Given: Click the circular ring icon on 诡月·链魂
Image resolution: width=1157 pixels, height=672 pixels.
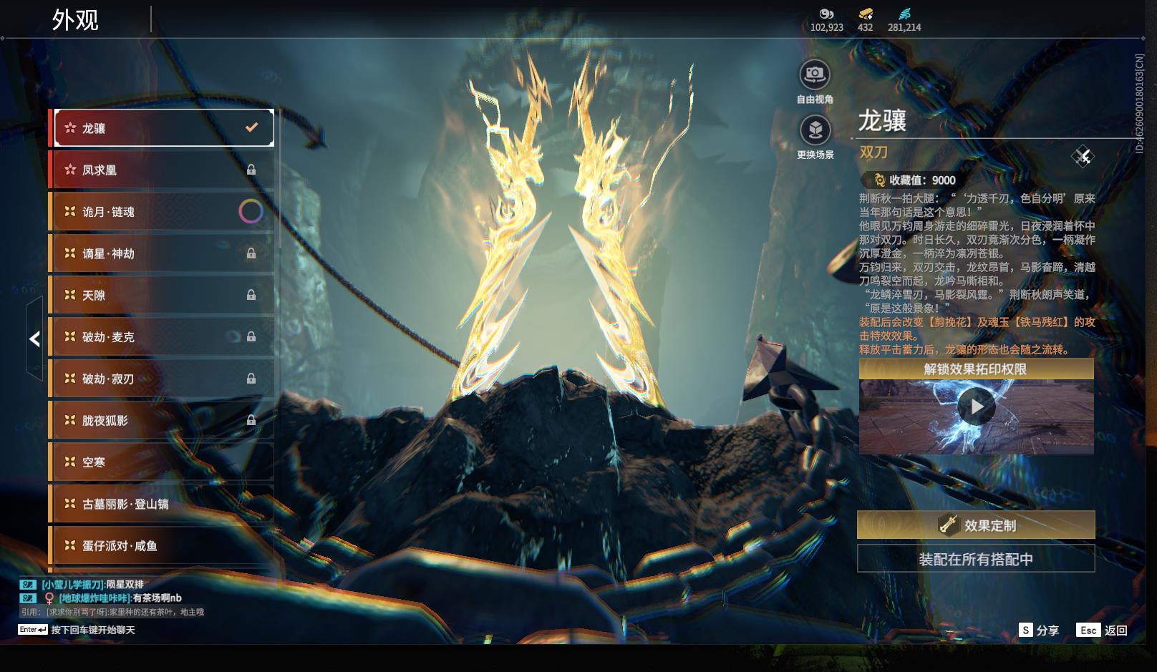Looking at the screenshot, I should pos(250,211).
